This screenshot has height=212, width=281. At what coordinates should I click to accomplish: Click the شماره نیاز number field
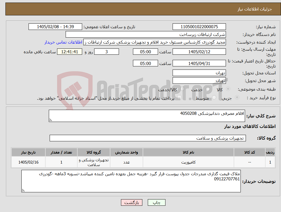[199, 27]
